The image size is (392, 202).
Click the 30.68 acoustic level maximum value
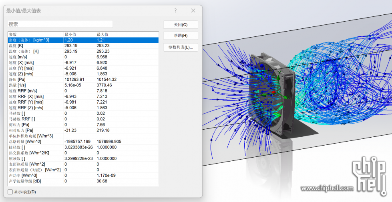[x=102, y=181]
